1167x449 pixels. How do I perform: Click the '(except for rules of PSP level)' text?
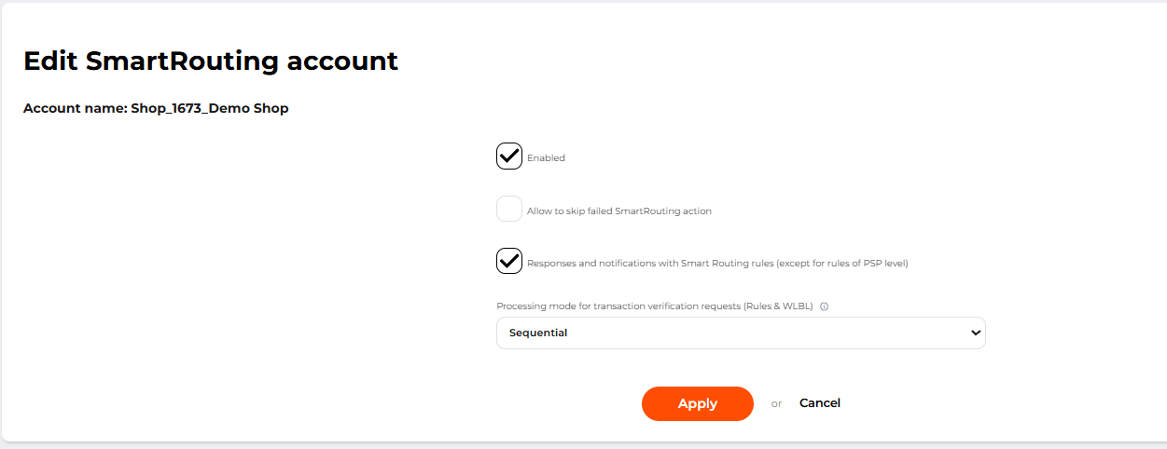[x=842, y=264]
